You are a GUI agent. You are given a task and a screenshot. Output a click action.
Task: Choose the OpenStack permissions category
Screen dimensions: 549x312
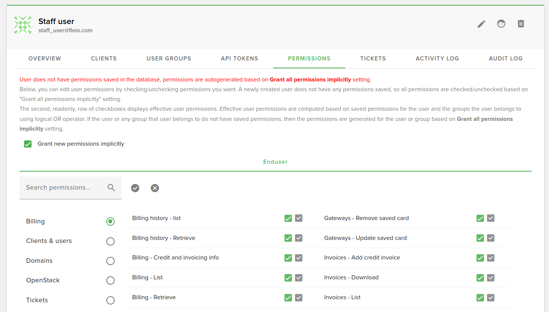click(x=110, y=280)
